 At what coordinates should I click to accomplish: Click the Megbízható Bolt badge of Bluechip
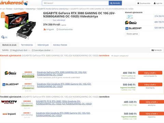(x=28, y=88)
